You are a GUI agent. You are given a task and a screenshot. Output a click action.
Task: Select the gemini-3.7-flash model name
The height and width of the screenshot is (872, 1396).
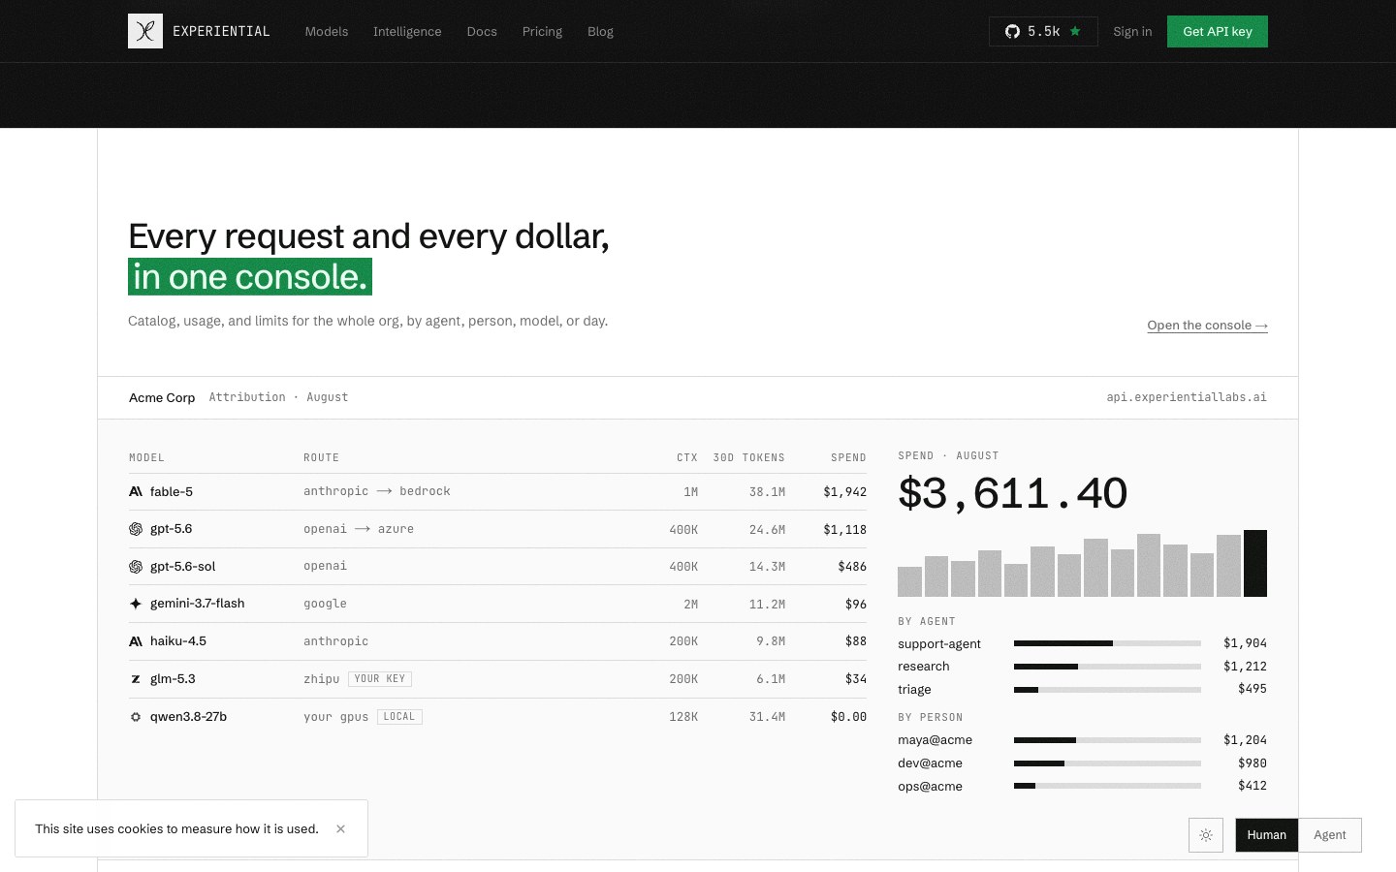[197, 603]
